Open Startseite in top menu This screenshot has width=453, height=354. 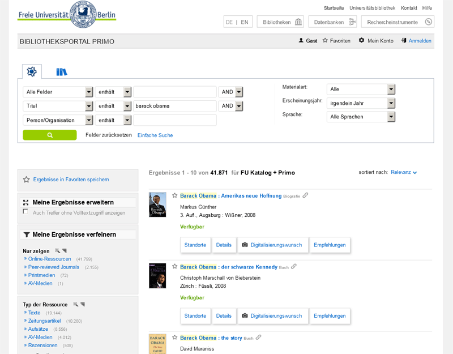(334, 8)
